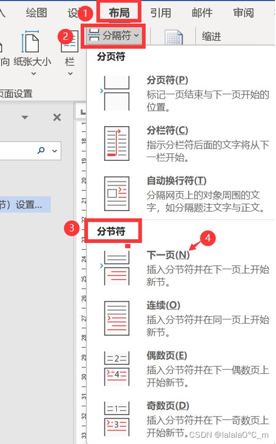Open the 绘图 ribbon tab
276x444 pixels.
[36, 12]
